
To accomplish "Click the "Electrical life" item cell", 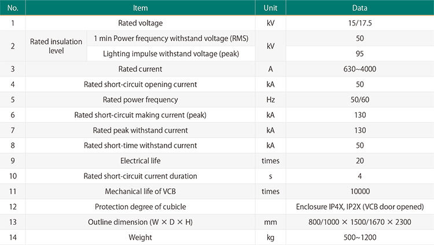I will click(140, 161).
